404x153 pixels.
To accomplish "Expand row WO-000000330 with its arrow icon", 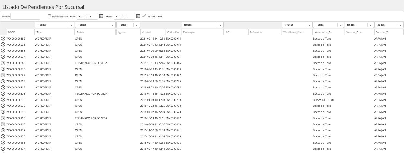I will click(3, 69).
